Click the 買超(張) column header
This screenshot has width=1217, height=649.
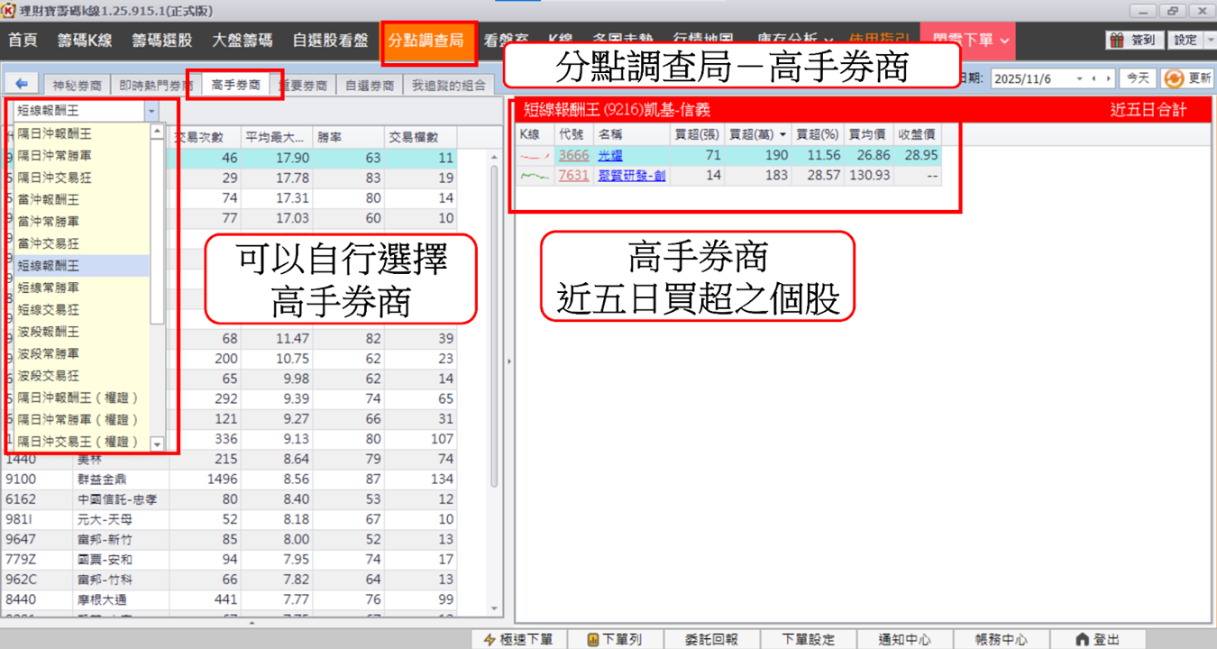(x=698, y=134)
